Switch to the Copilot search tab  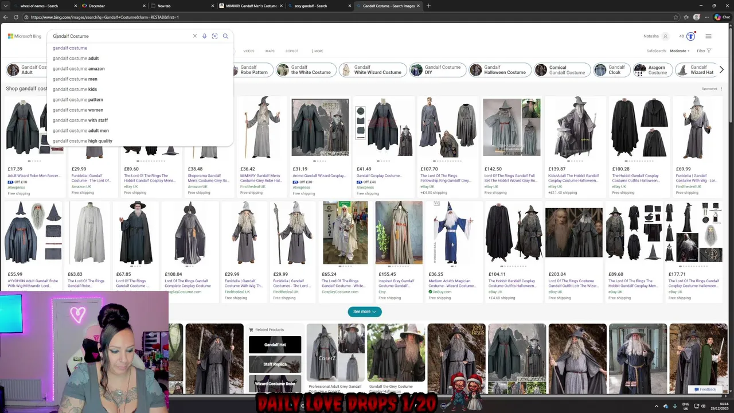point(292,51)
